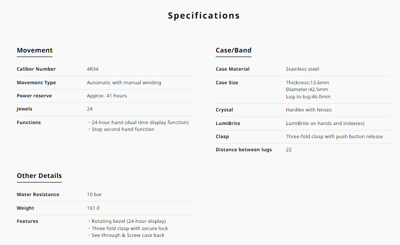Select Three-fold clasp with push button release
The height and width of the screenshot is (245, 400).
click(334, 136)
